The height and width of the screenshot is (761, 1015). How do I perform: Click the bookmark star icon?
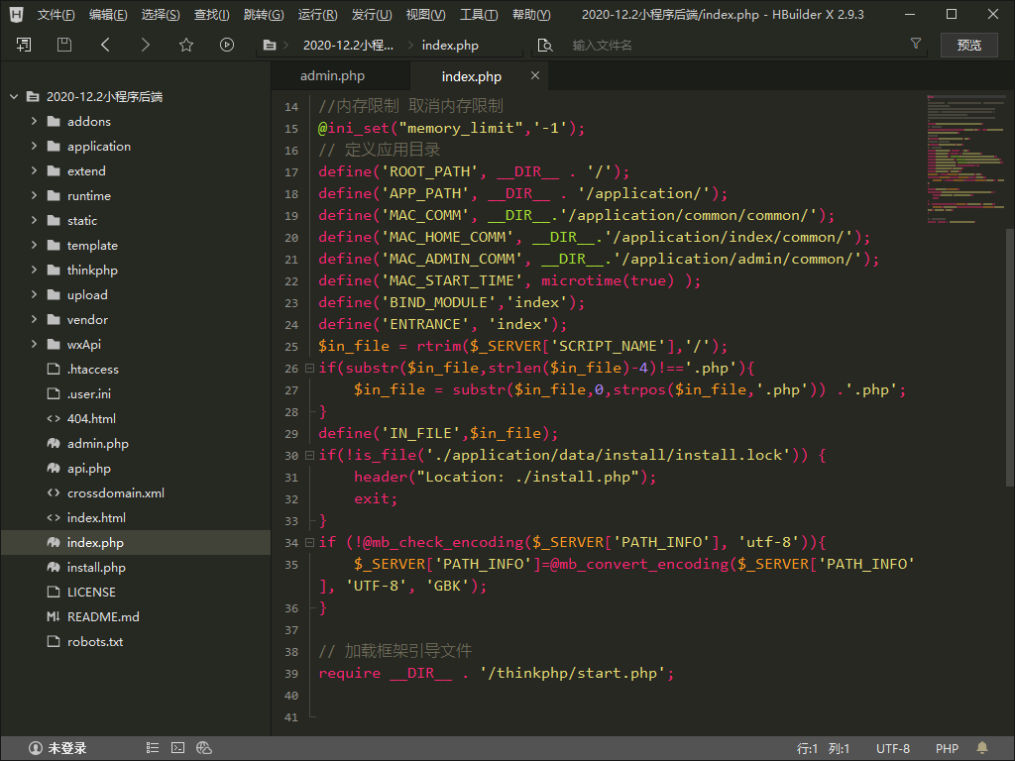[186, 45]
